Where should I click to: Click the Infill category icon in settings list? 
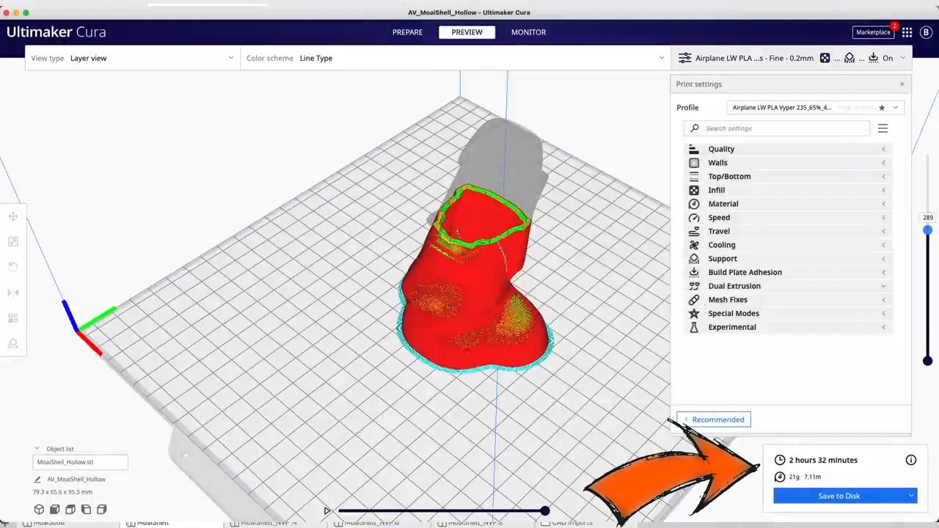point(693,190)
